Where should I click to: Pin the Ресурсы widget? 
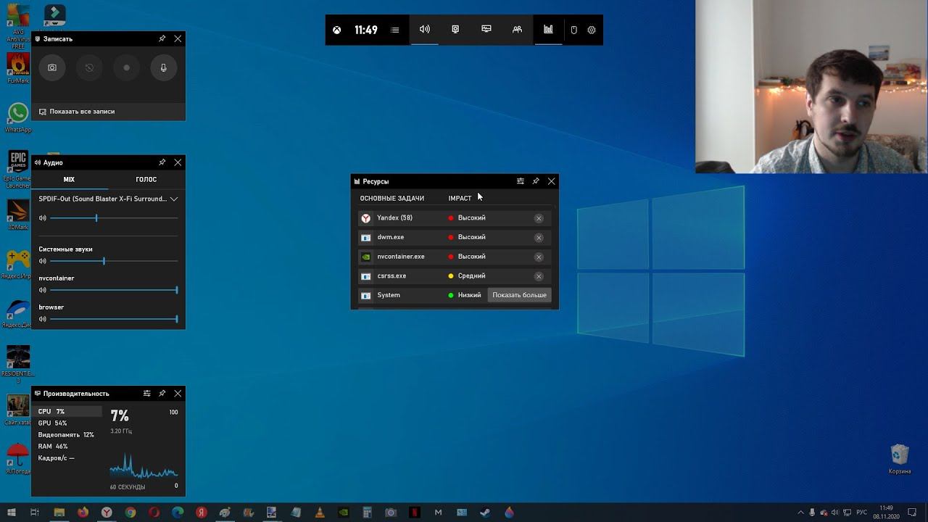click(x=536, y=181)
